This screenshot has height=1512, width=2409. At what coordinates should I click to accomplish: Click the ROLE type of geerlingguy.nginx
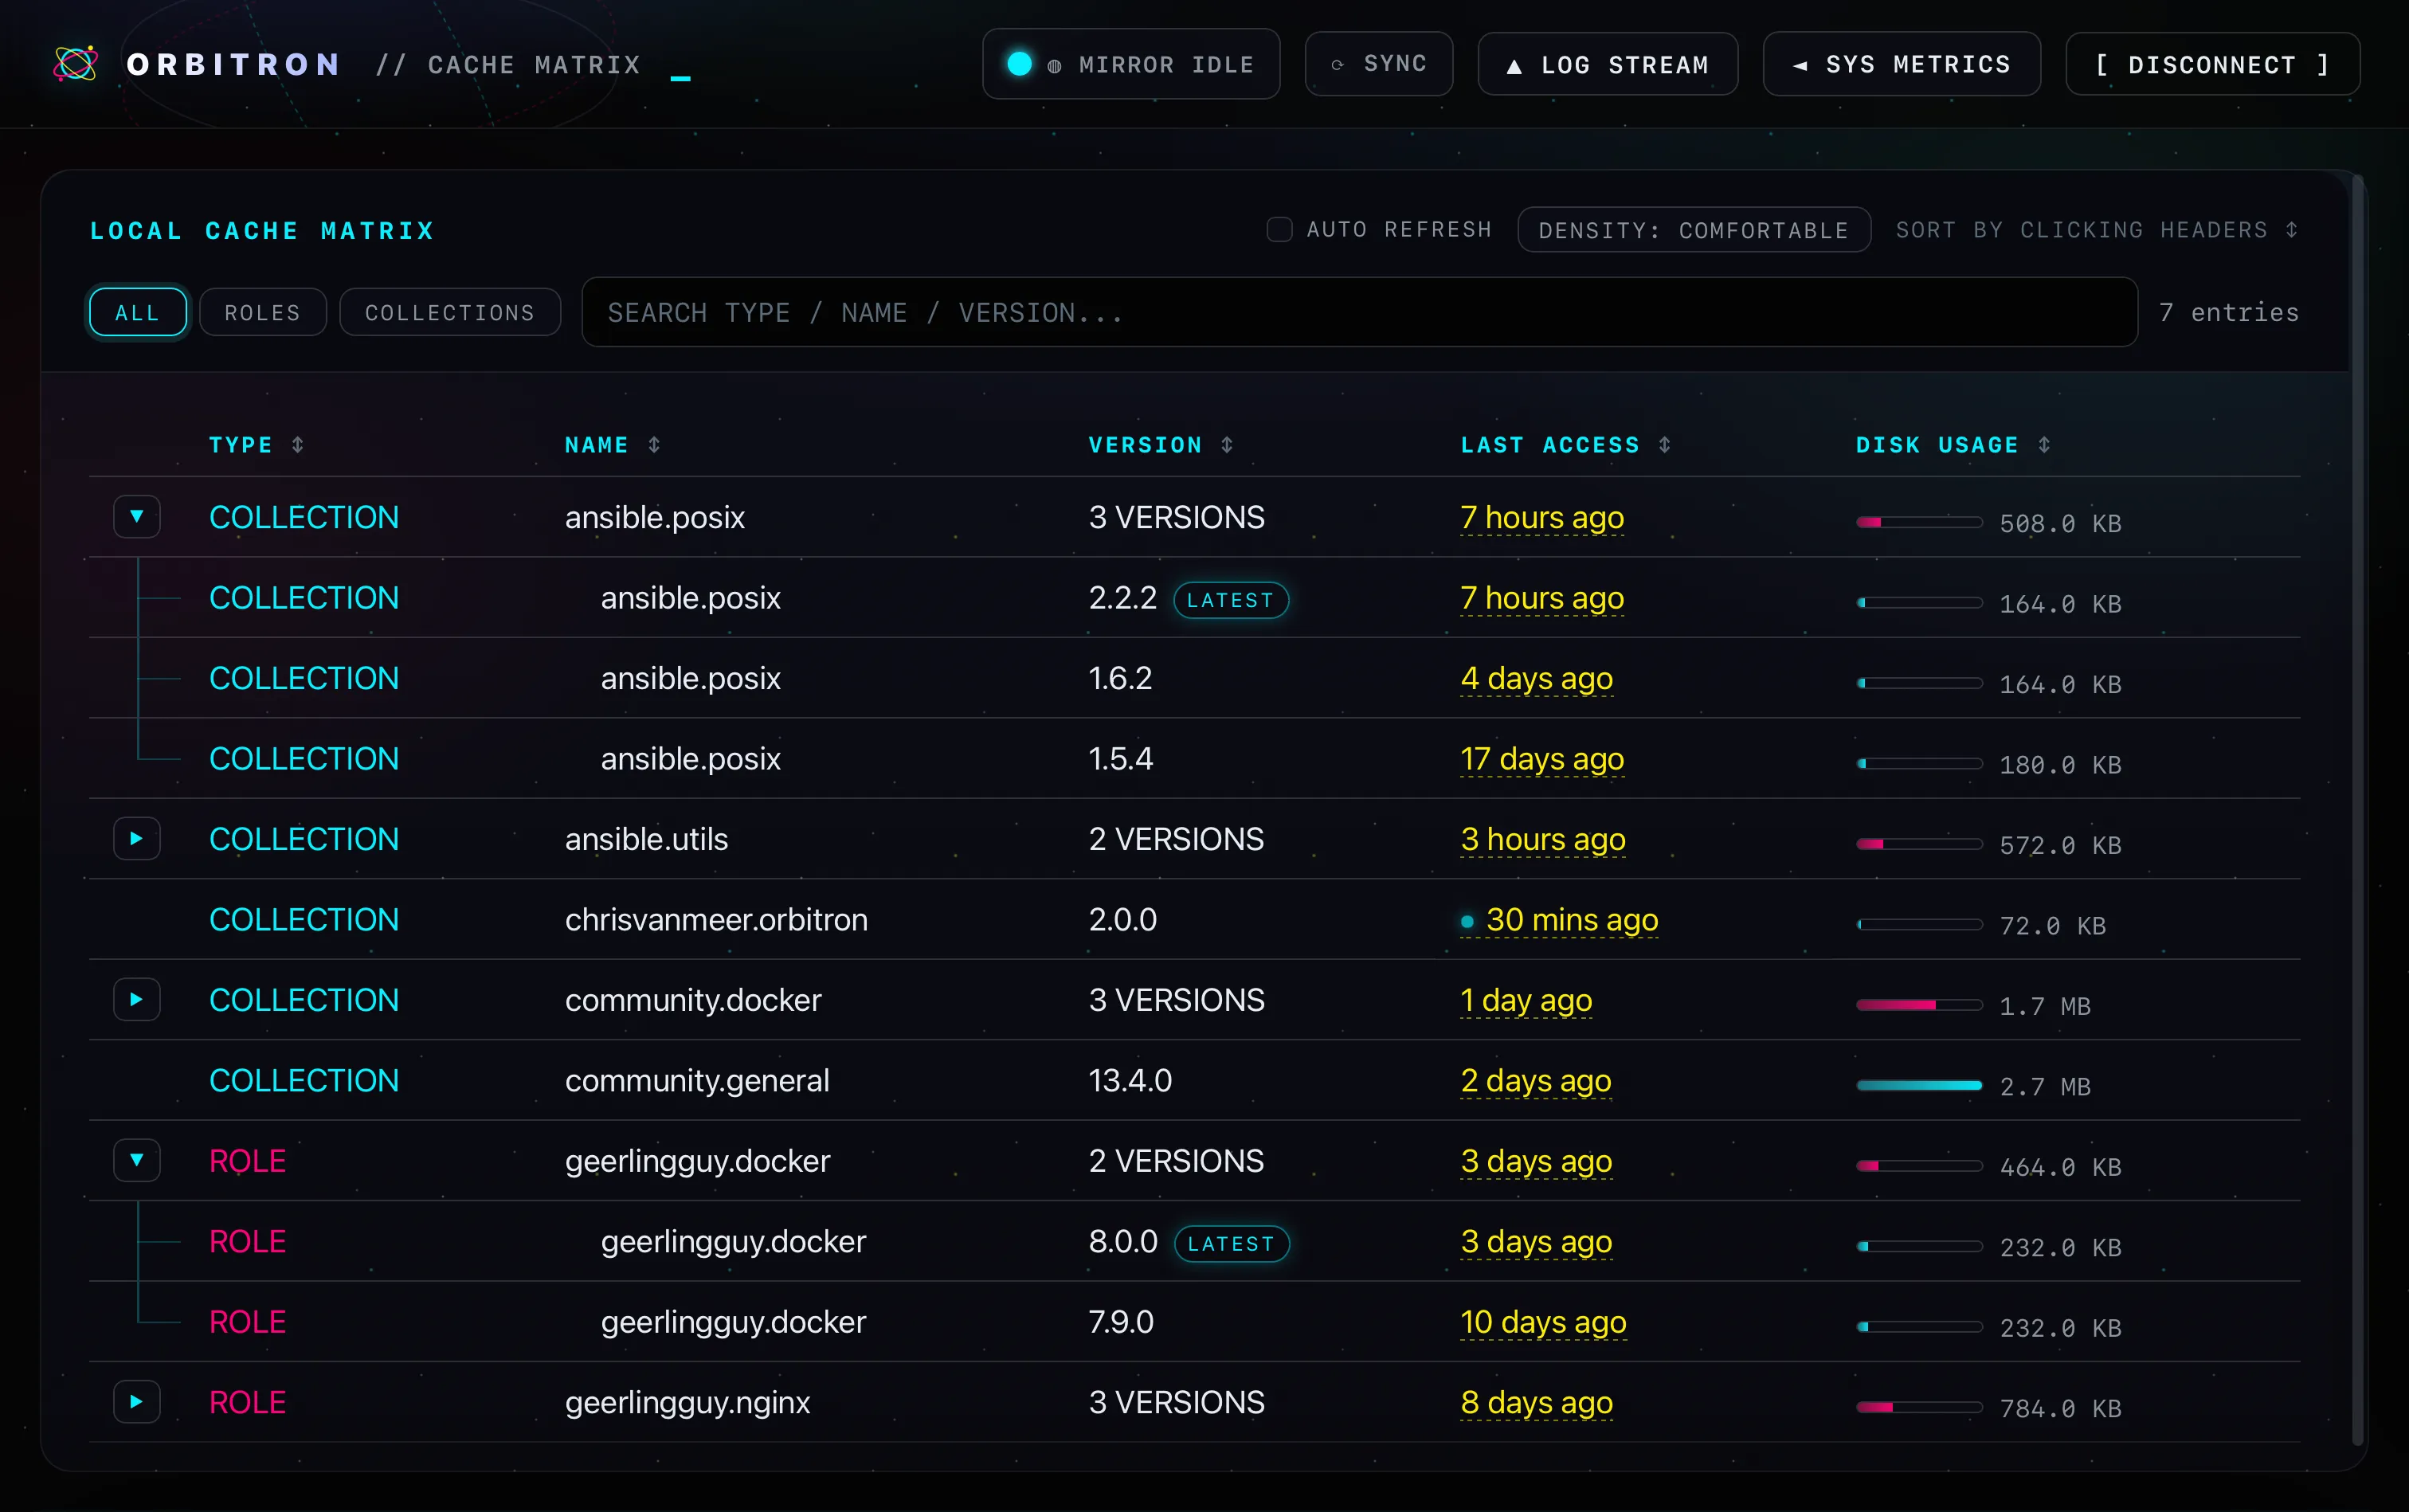click(x=247, y=1402)
